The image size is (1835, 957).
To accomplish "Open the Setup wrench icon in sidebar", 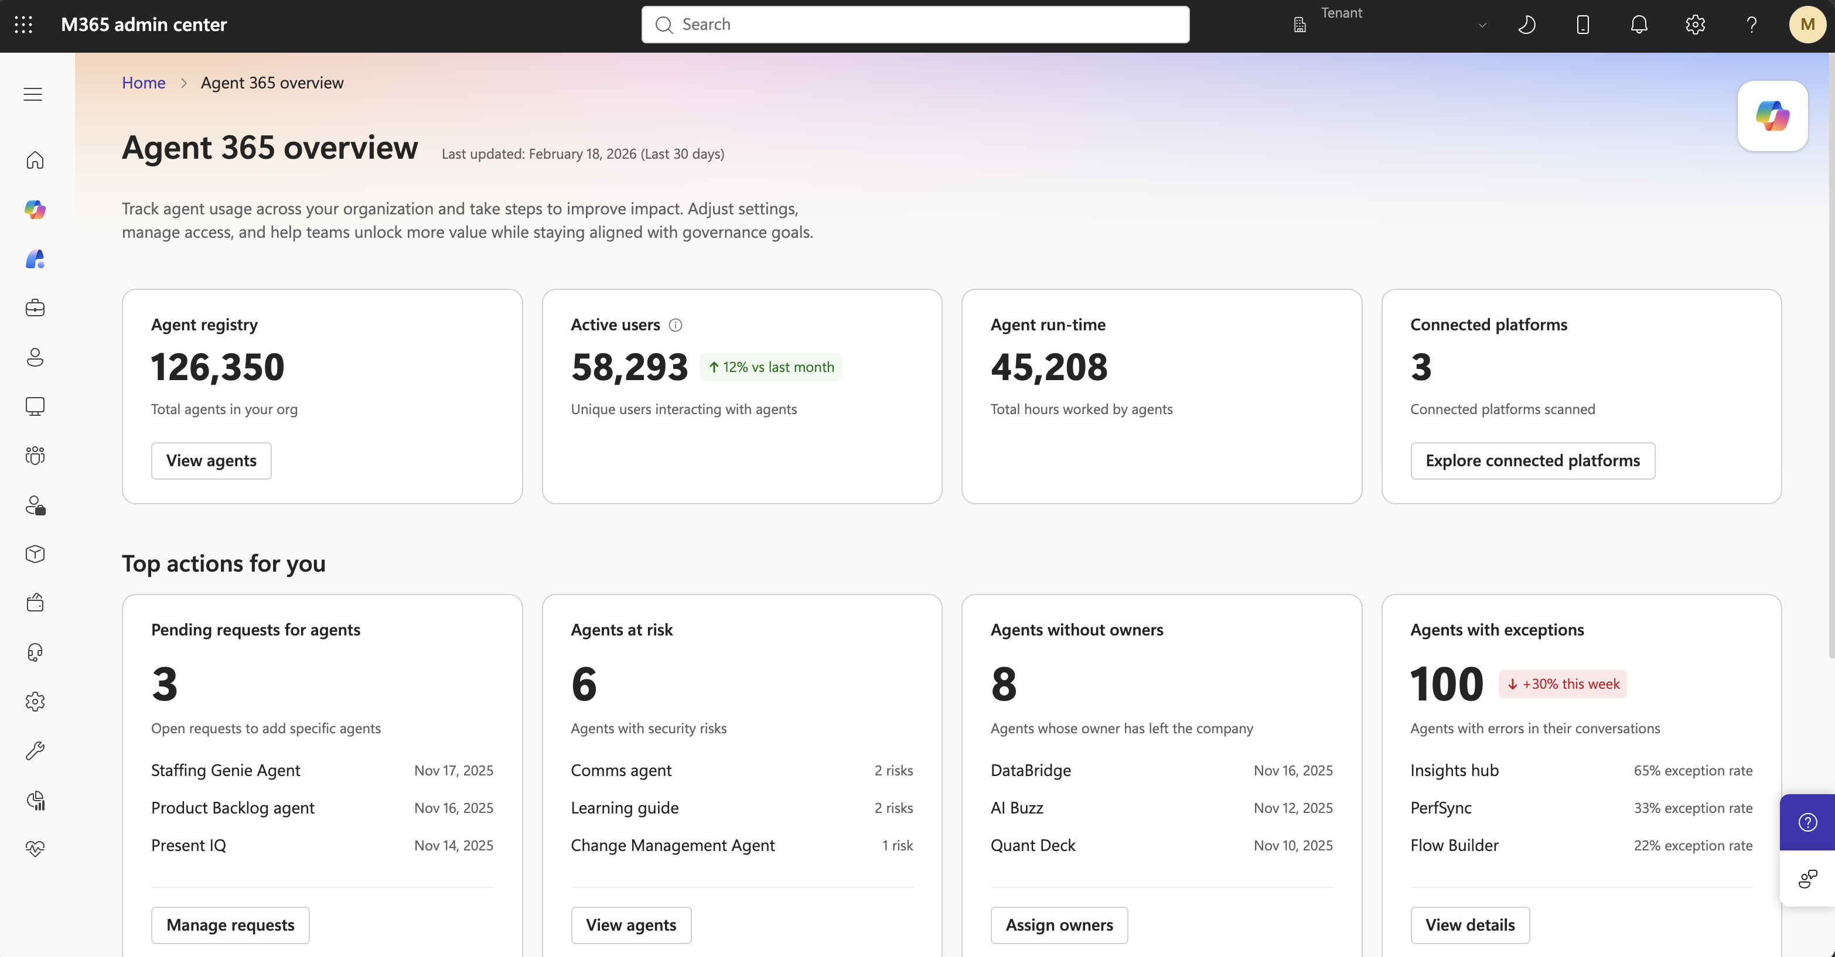I will point(35,750).
